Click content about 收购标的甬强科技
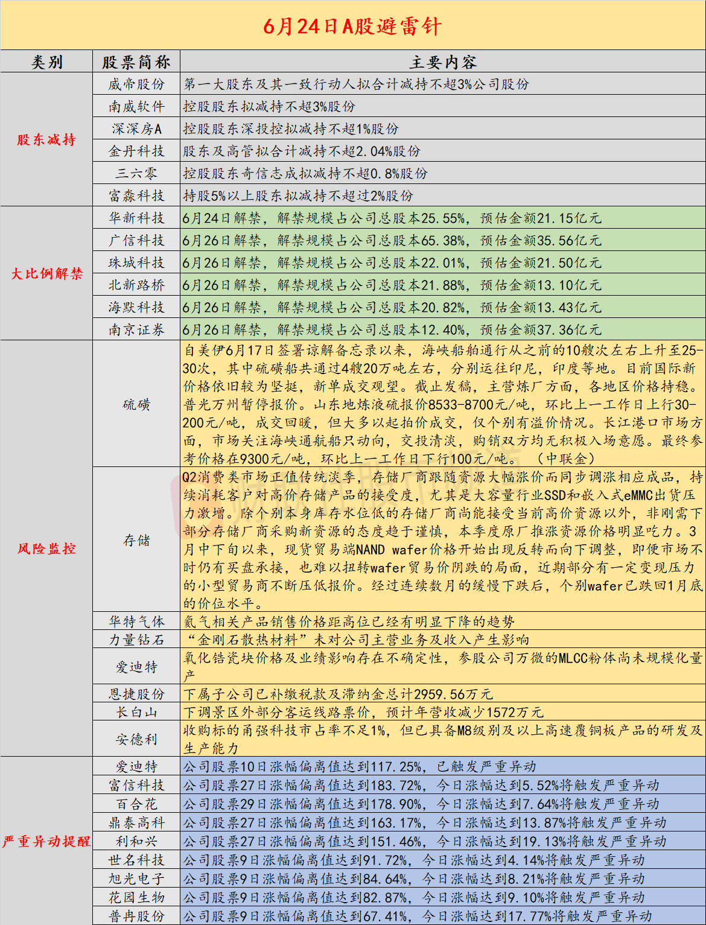Viewport: 706px width, 925px height. [x=443, y=739]
